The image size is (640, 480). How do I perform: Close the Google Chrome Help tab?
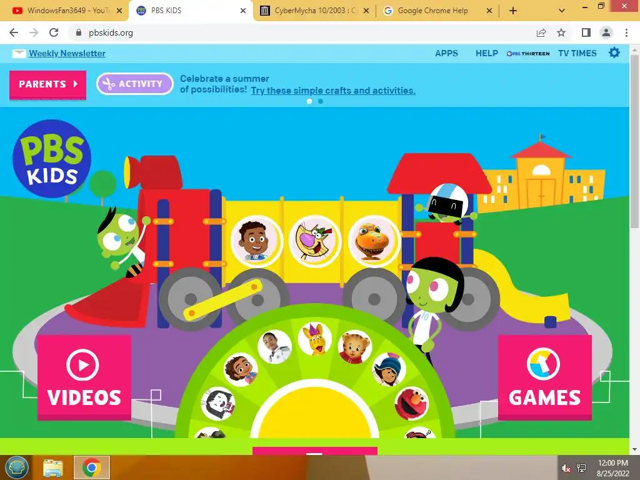click(489, 11)
